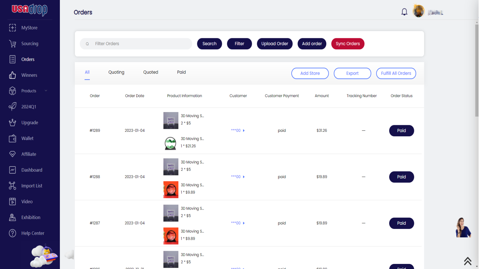The height and width of the screenshot is (269, 479).
Task: Expand the Products sidebar submenu
Action: tap(46, 91)
